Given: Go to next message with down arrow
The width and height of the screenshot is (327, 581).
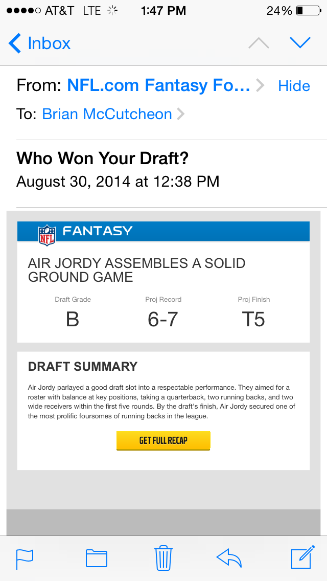Looking at the screenshot, I should (x=300, y=43).
